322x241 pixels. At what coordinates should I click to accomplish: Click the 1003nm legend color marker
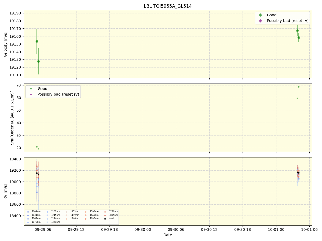28,212
